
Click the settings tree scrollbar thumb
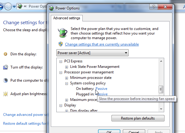coord(161,89)
